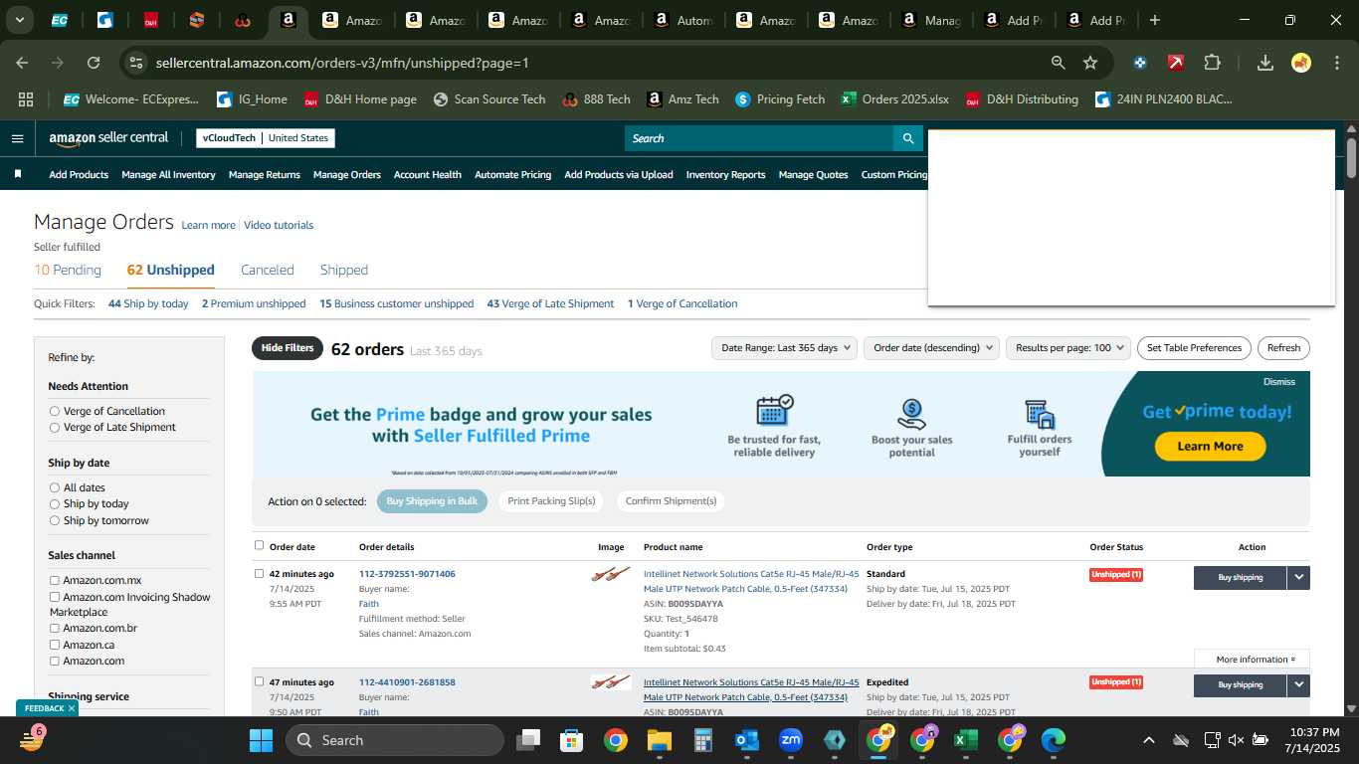
Task: Open Microsoft Edge from the taskbar
Action: point(1053,740)
